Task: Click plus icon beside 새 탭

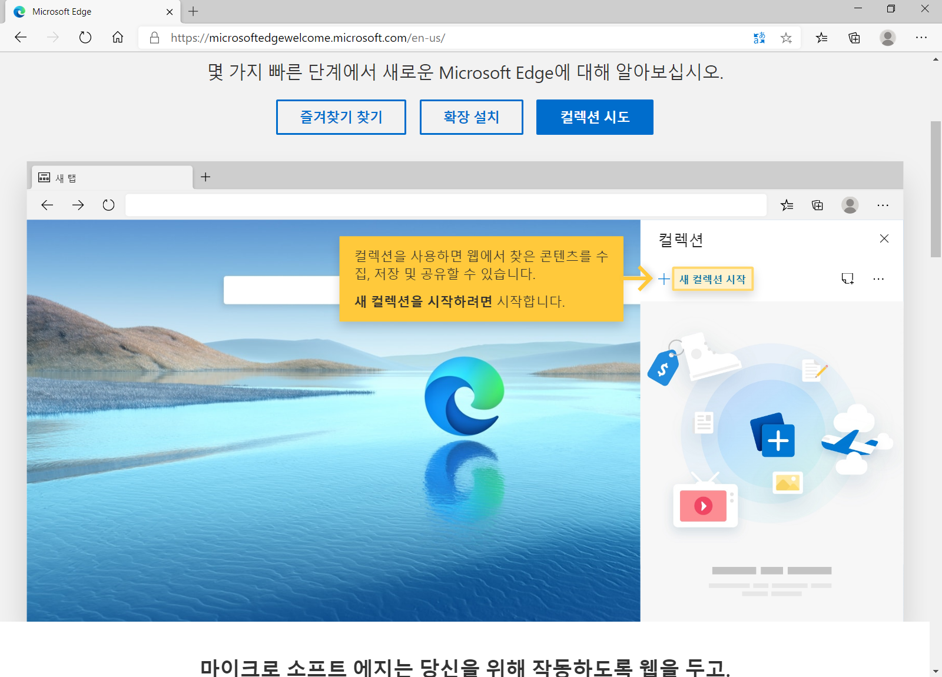Action: point(205,177)
